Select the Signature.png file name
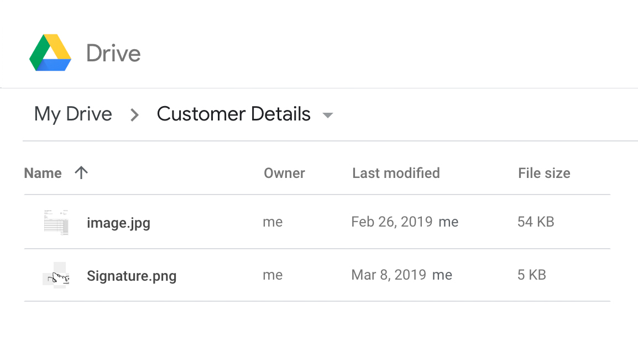 point(132,276)
